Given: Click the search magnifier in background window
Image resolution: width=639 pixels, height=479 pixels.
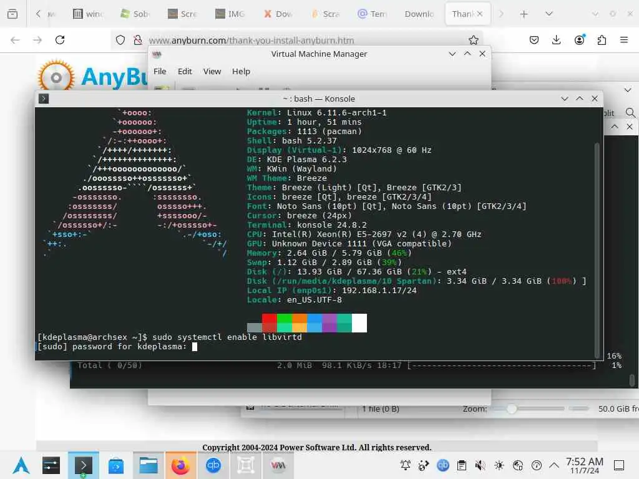Looking at the screenshot, I should click(x=630, y=112).
